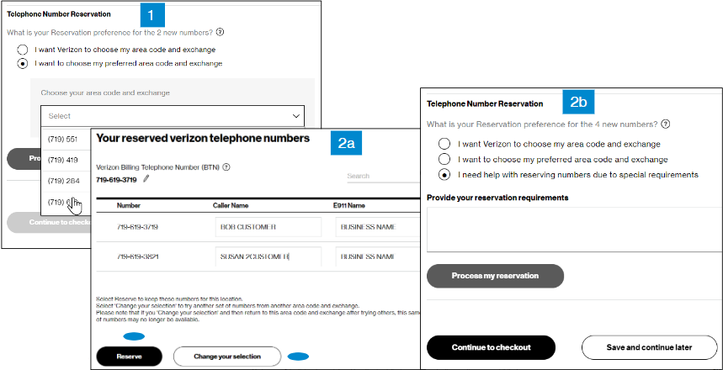Click the black Reserve button
The height and width of the screenshot is (370, 723).
point(129,357)
